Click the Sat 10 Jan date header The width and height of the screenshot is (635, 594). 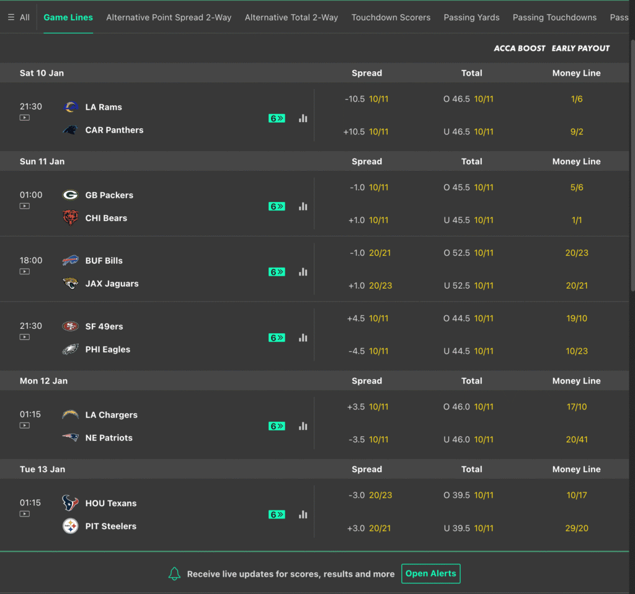point(42,73)
